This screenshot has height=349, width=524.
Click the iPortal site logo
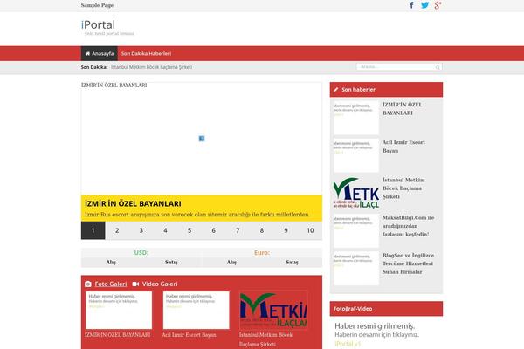pyautogui.click(x=98, y=24)
